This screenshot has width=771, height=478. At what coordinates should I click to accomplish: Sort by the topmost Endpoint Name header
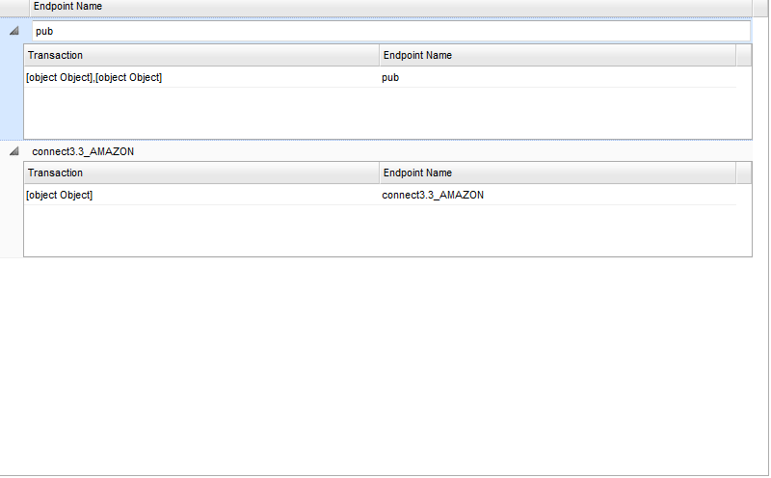click(67, 7)
